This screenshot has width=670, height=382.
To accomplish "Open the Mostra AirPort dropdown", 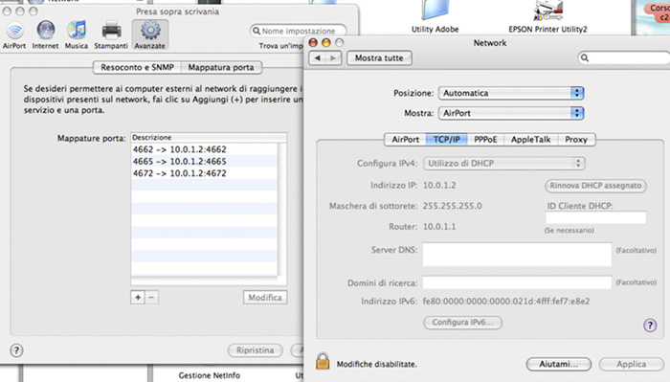I will point(511,113).
